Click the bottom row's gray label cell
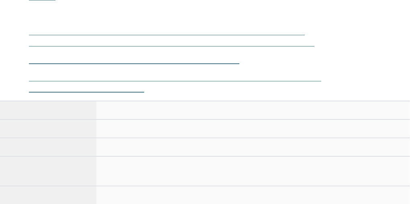 click(48, 195)
